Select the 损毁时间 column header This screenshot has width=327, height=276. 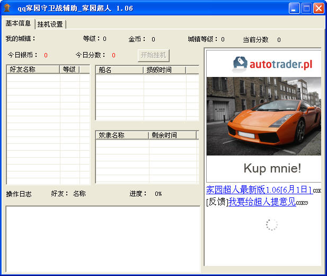164,70
